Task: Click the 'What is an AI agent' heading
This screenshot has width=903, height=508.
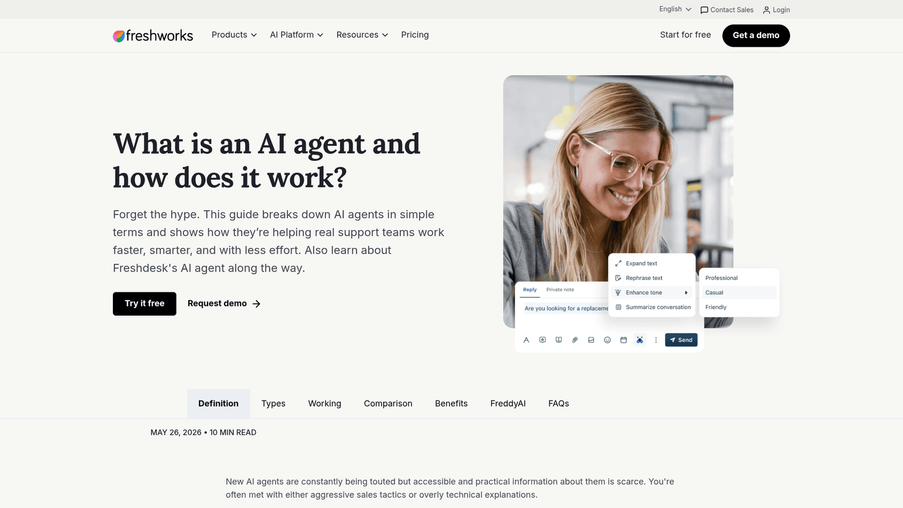Action: point(267,161)
